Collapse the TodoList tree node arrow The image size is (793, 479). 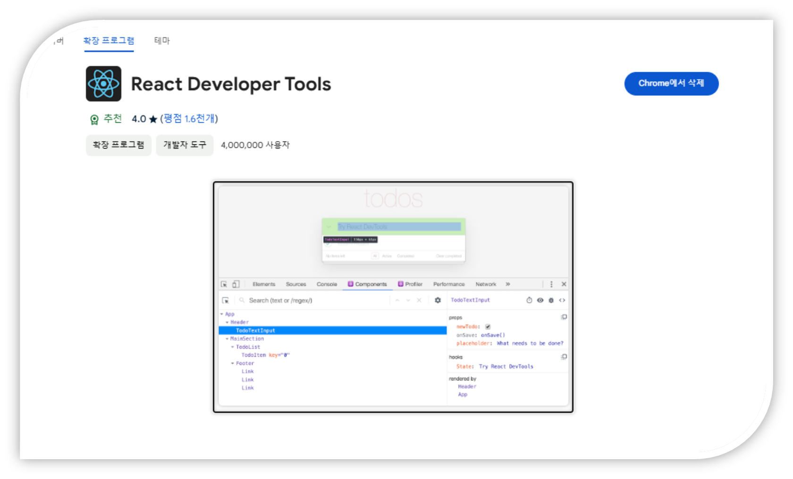[x=233, y=347]
